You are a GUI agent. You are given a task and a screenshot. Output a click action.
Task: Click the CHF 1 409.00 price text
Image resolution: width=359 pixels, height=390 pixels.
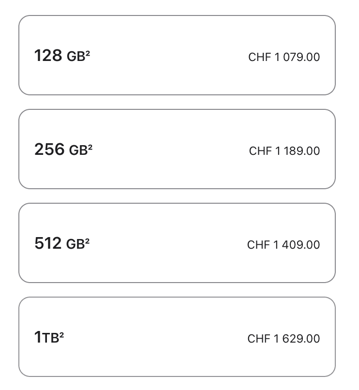point(284,245)
